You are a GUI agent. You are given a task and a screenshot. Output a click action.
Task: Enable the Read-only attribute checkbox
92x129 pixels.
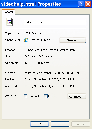(25, 96)
